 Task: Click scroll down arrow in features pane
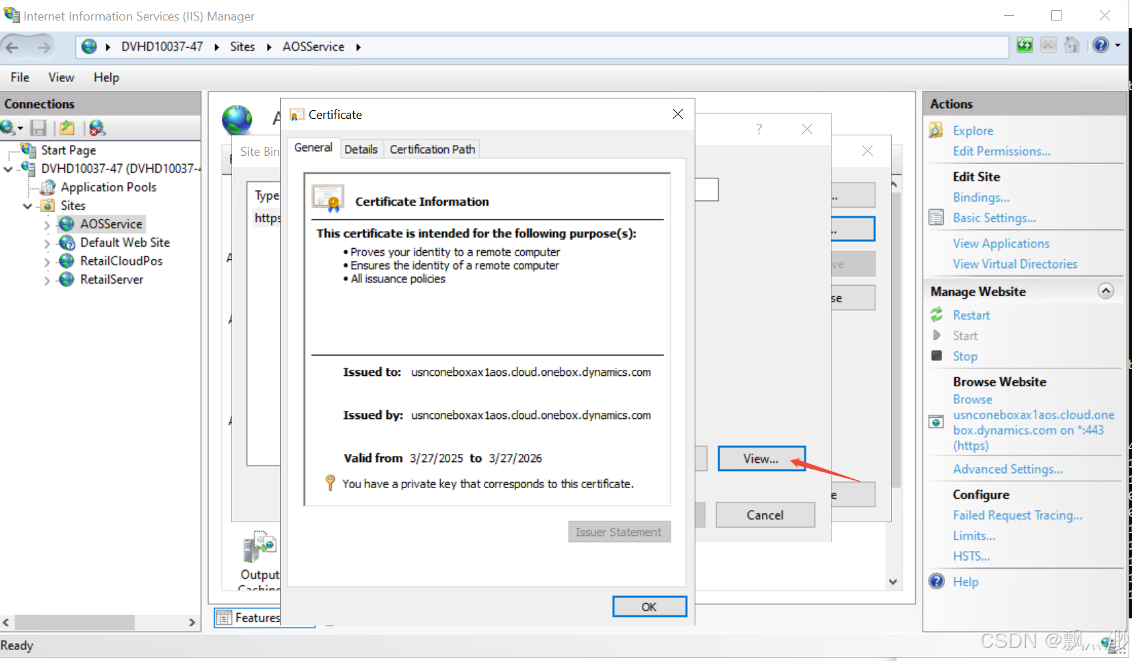click(x=893, y=582)
